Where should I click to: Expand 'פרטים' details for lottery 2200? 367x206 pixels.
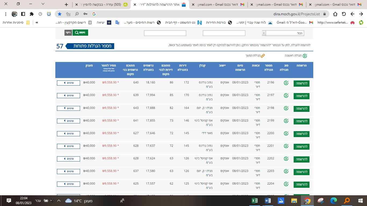(69, 134)
